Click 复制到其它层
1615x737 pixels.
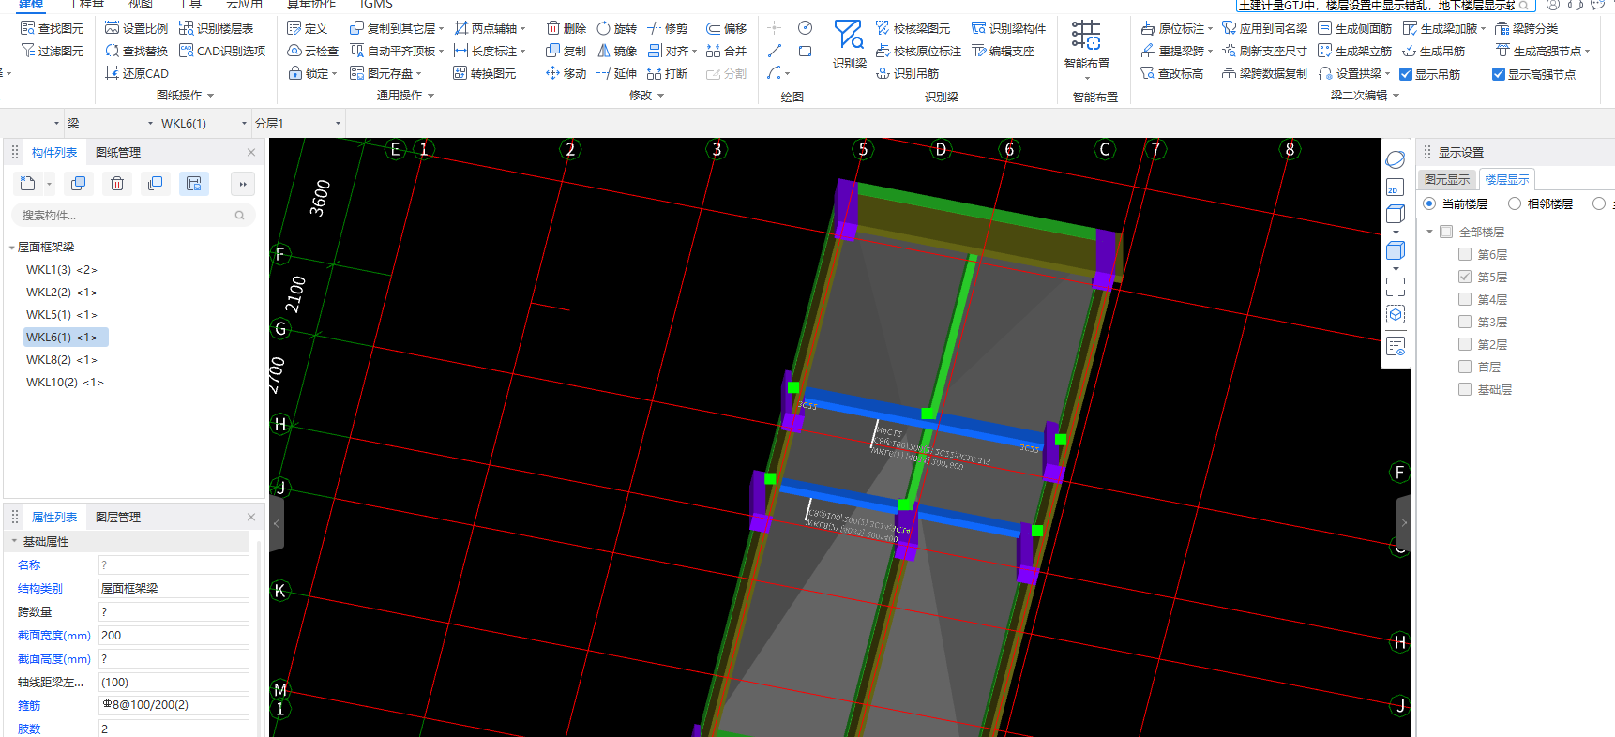tap(396, 28)
